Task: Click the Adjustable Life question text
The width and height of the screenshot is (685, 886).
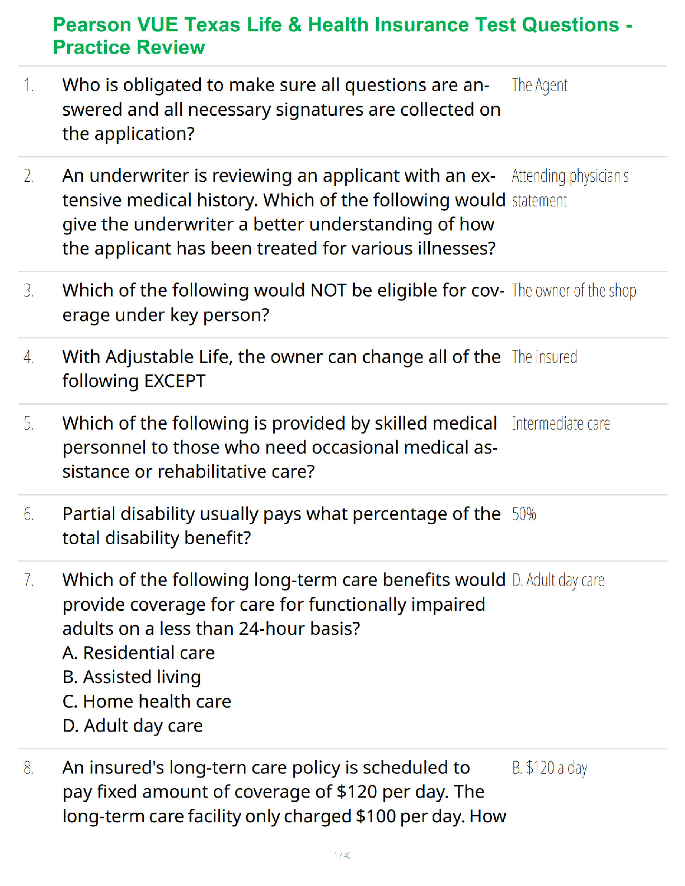Action: 281,369
